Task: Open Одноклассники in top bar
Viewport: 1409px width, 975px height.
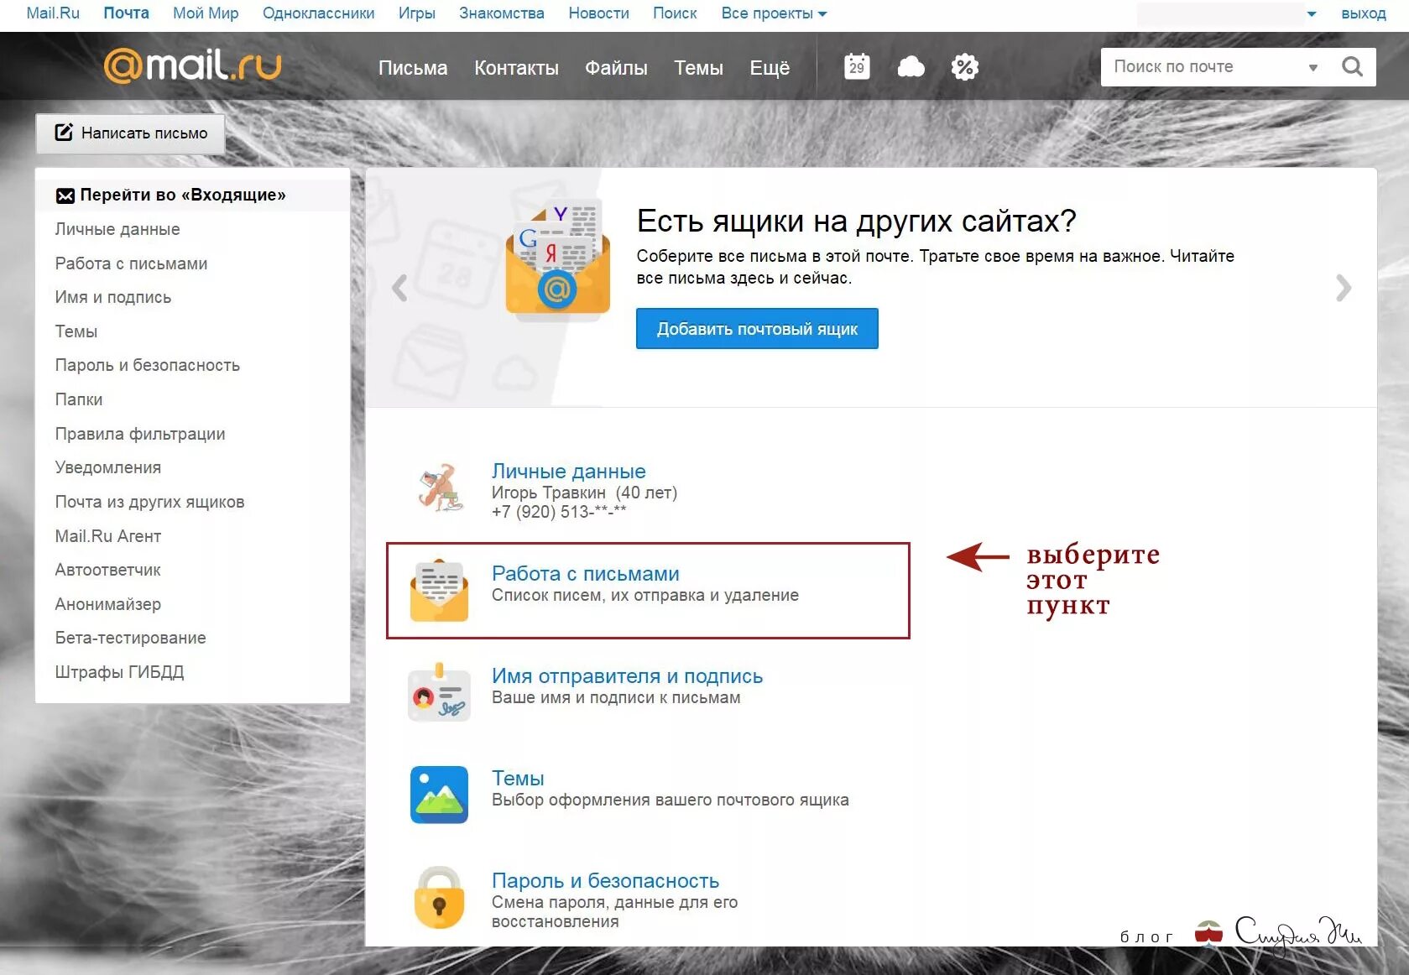Action: pyautogui.click(x=318, y=13)
